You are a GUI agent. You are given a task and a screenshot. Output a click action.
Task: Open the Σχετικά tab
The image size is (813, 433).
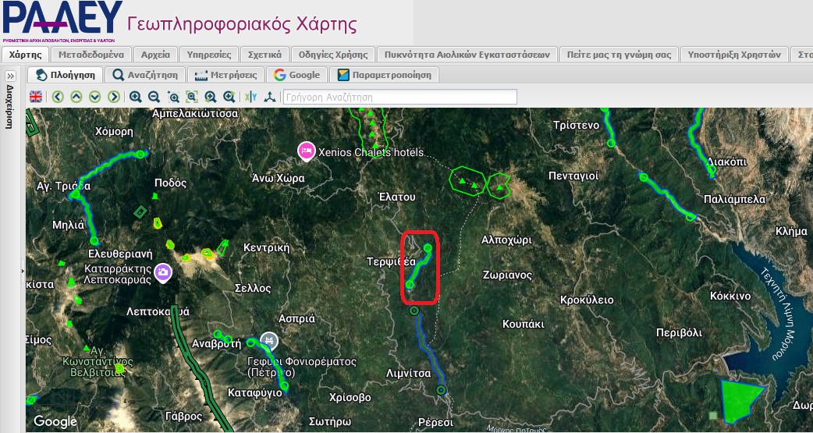point(264,55)
